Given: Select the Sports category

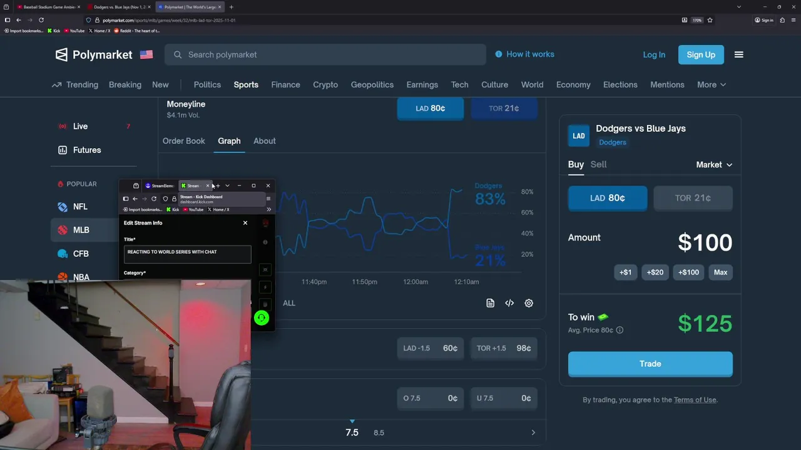Looking at the screenshot, I should tap(246, 84).
